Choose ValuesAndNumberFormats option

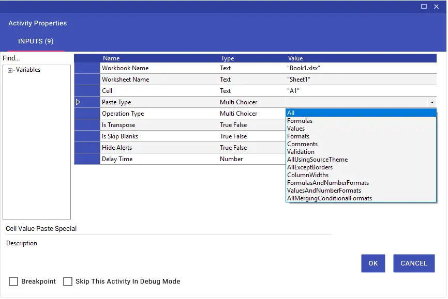pos(361,191)
